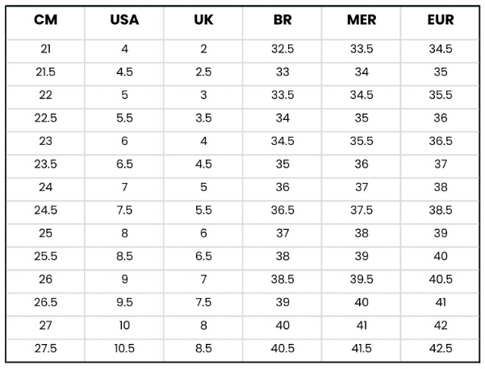Select the 38.5 cell in BR column
The image size is (485, 369).
[x=282, y=280]
